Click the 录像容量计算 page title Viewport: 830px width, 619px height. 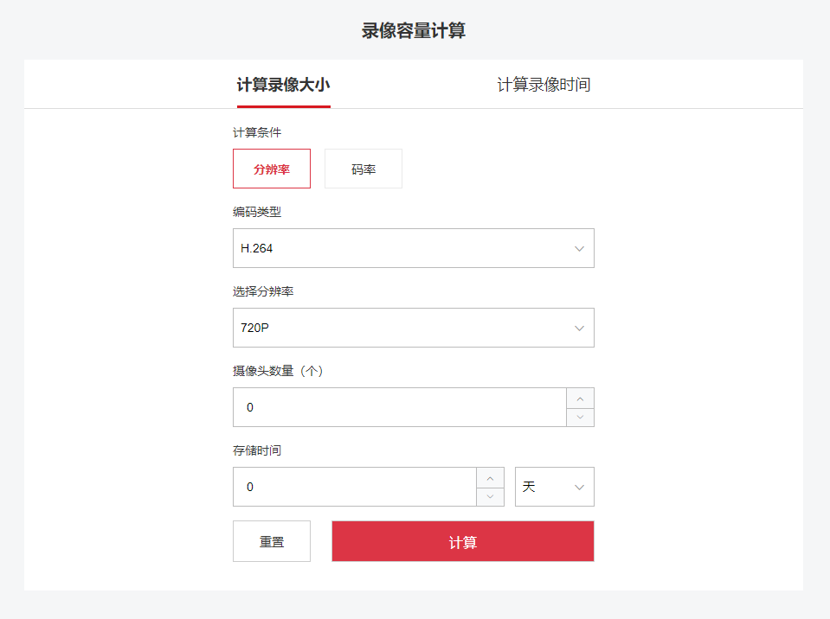415,29
